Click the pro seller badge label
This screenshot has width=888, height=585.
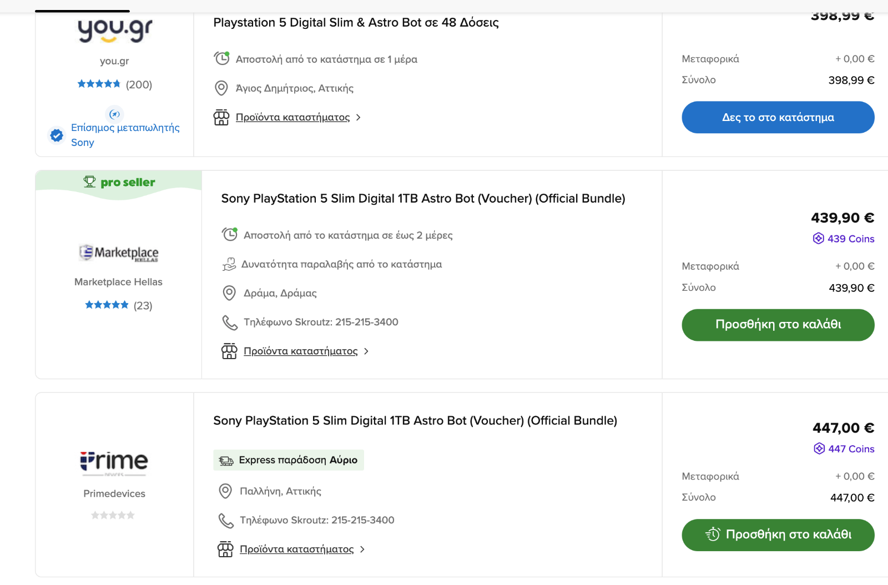[x=128, y=182]
